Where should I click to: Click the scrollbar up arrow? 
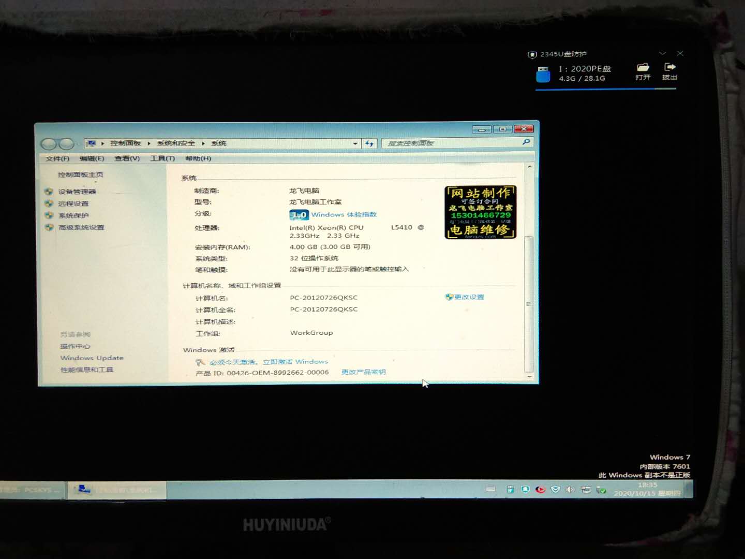[x=529, y=167]
